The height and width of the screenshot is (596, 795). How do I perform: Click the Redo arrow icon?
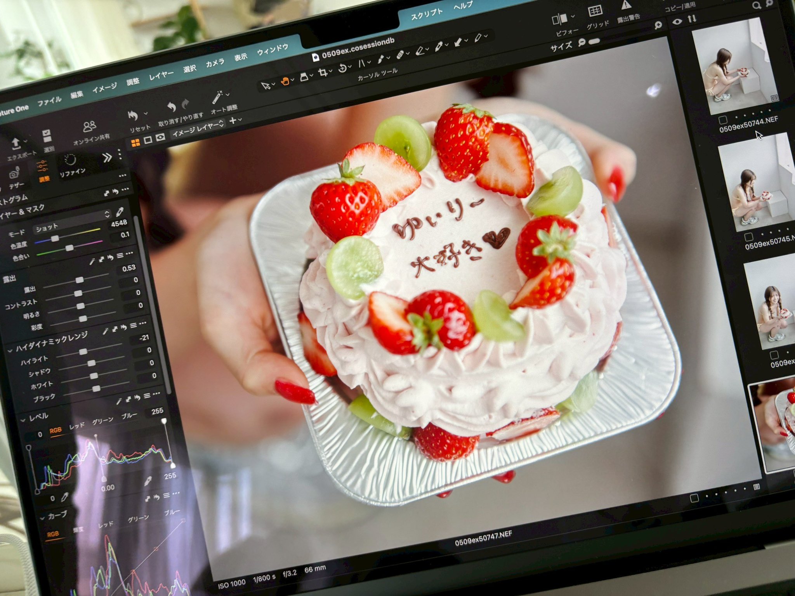coord(186,104)
